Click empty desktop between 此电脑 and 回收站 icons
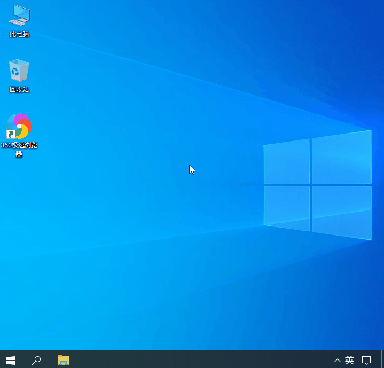Screen dimensions: 384x368 coord(19,48)
